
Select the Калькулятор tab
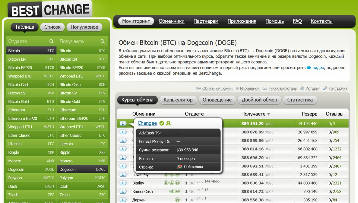(178, 100)
